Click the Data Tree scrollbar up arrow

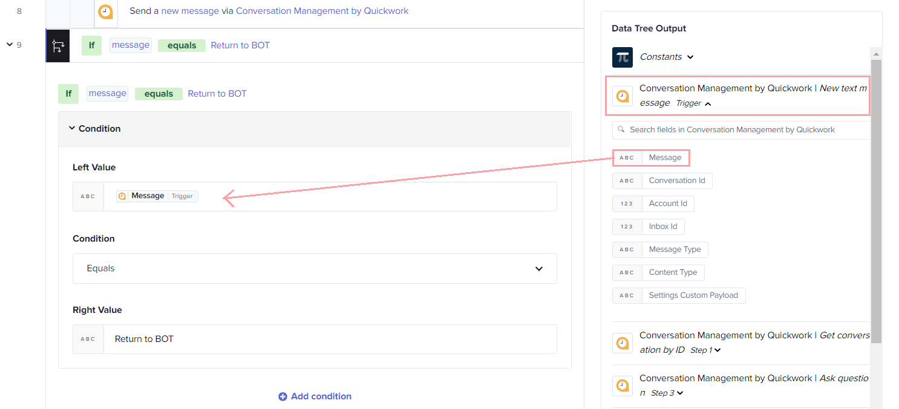tap(877, 54)
